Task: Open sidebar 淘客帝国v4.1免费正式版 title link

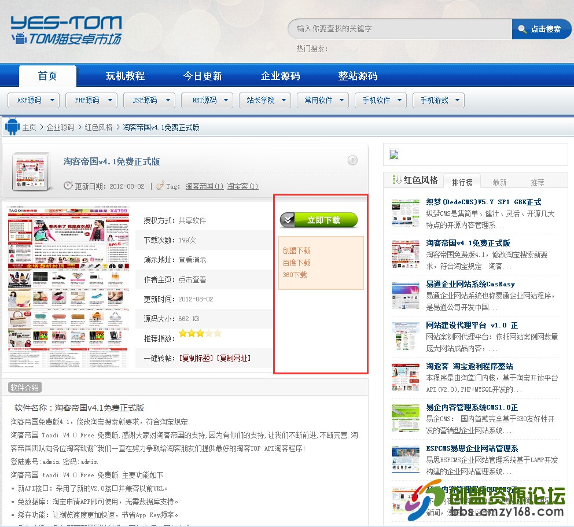Action: 468,242
